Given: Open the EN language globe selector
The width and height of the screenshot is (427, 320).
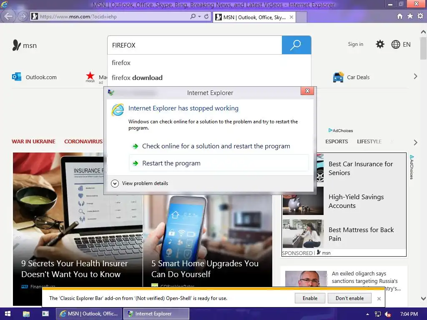Looking at the screenshot, I should click(x=401, y=44).
